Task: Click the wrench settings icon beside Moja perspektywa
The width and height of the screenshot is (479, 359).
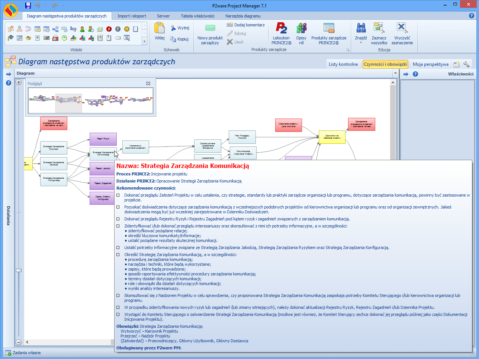Action: 466,64
